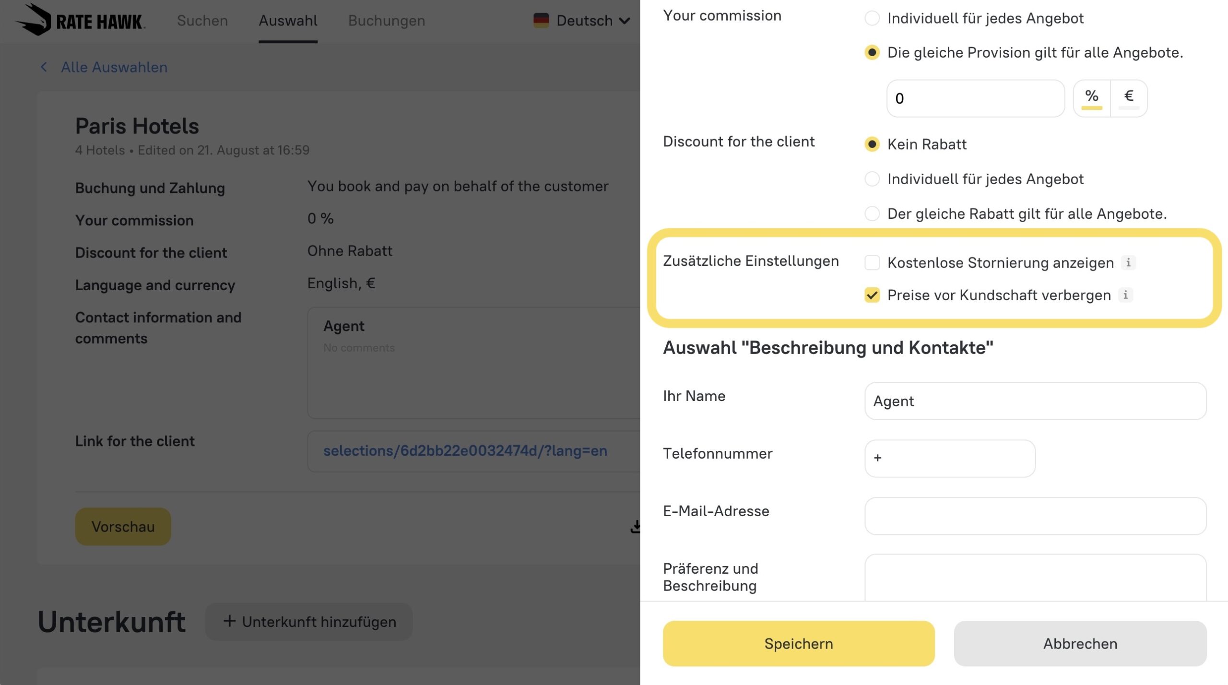Click the E-Mail-Adresse input field
The width and height of the screenshot is (1228, 685).
click(x=1035, y=516)
